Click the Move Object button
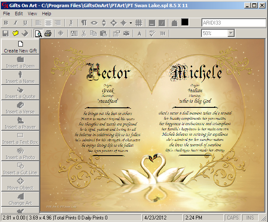 [x=20, y=184]
